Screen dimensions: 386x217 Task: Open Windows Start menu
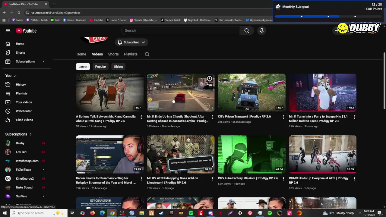[5, 213]
